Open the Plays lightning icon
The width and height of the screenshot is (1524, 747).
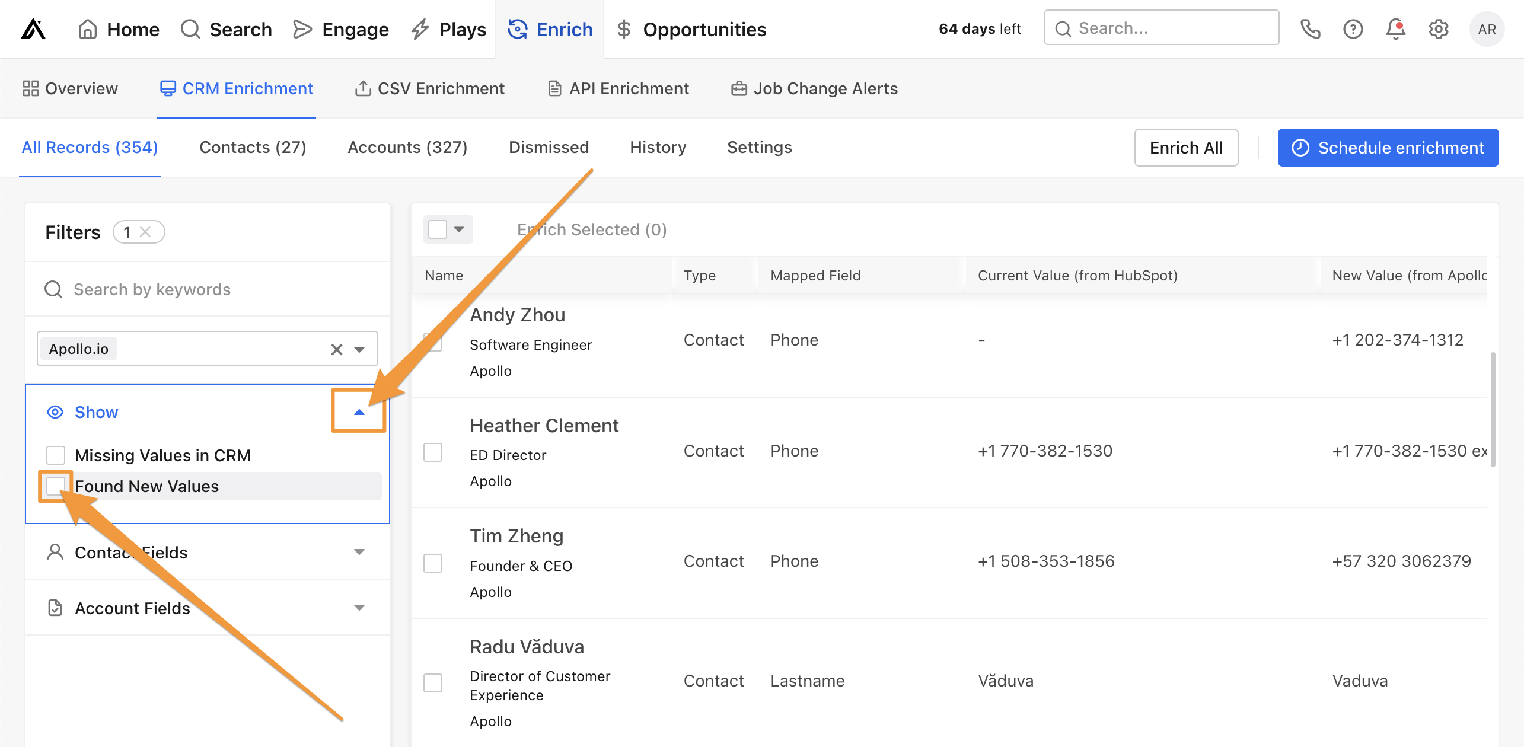[420, 28]
